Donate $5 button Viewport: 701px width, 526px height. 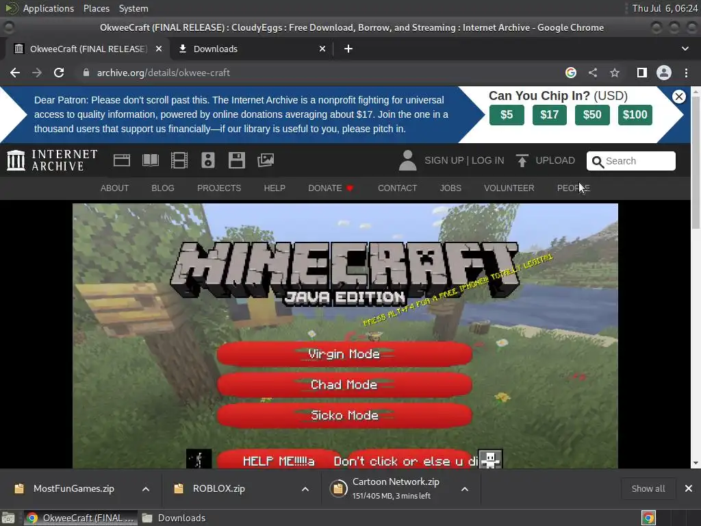point(507,115)
